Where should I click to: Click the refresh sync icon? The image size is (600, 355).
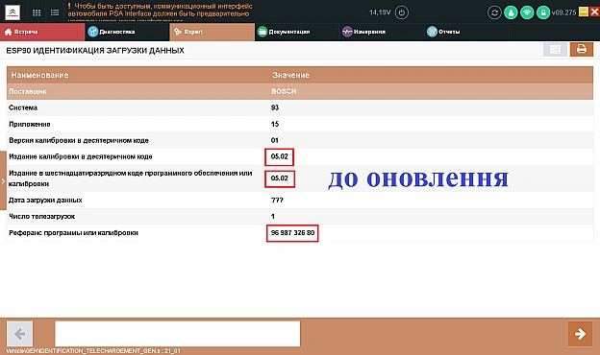[x=494, y=12]
